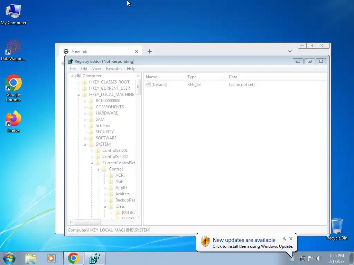Select the SAM key

click(100, 119)
